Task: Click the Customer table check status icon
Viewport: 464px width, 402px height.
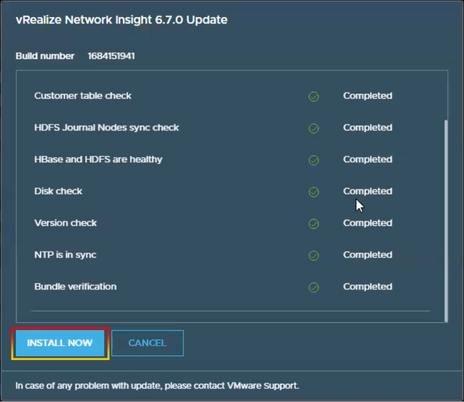Action: pos(313,97)
